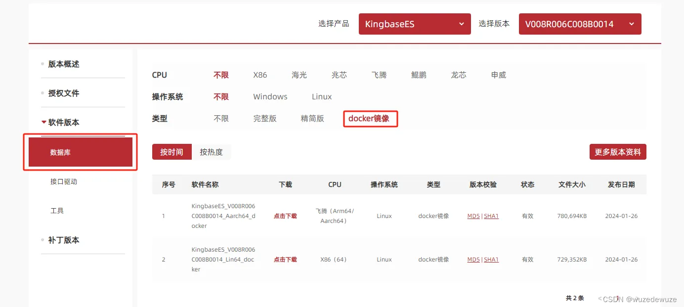Click the 780,694KB file size cell
The height and width of the screenshot is (307, 684).
click(x=572, y=216)
